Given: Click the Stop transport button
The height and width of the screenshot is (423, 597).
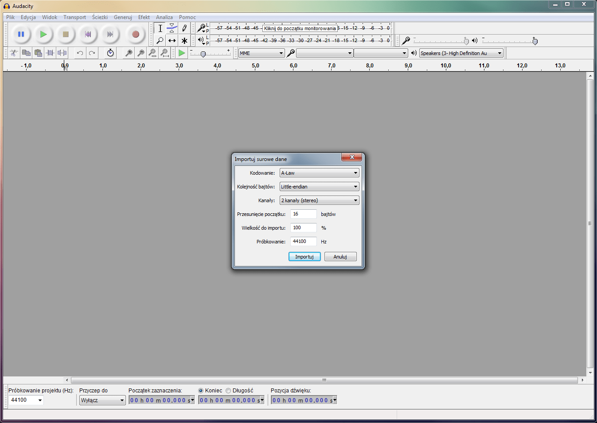Looking at the screenshot, I should (66, 34).
